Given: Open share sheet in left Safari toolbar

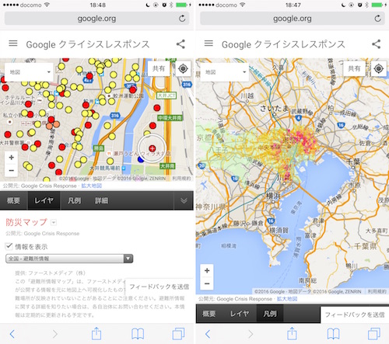Looking at the screenshot, I should pos(96,333).
